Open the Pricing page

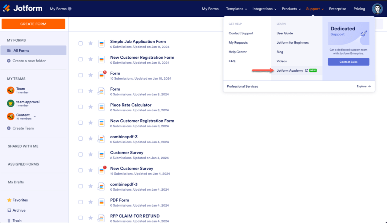tap(359, 9)
